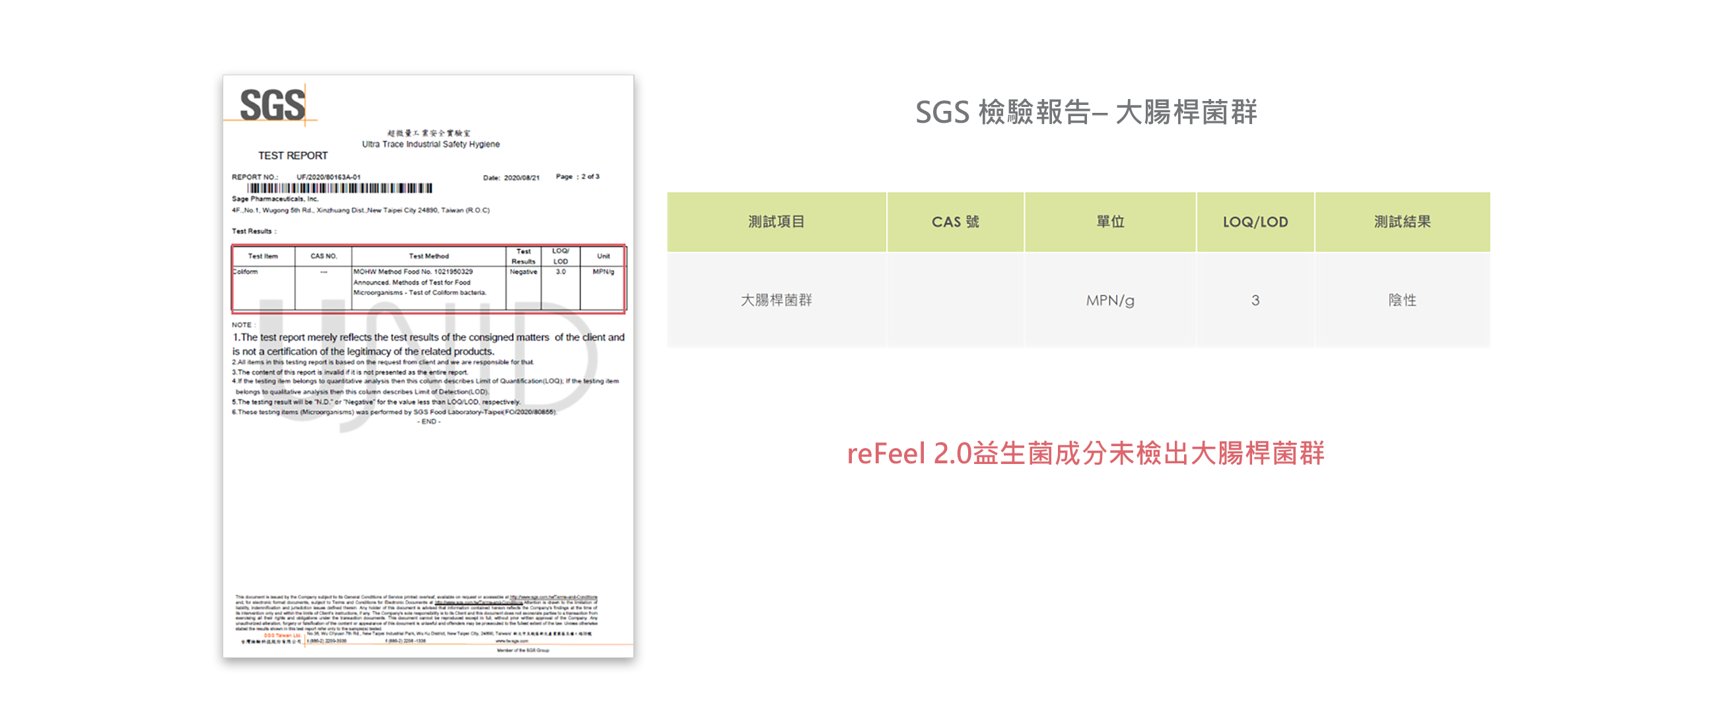The height and width of the screenshot is (726, 1717).
Task: Click 'Page : 2 of 3' text
Action: click(577, 176)
